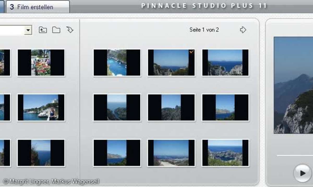The width and height of the screenshot is (313, 187).
Task: Select middle-right thumbnail of distant headland portrait
Action: pos(226,108)
